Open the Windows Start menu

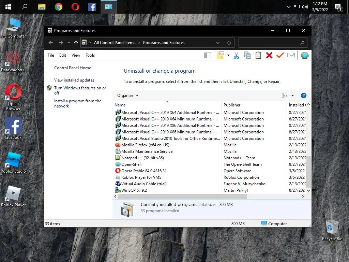click(x=8, y=7)
